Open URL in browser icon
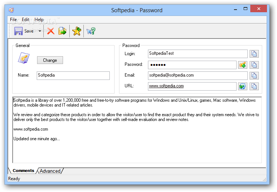277x192 pixels. [x=243, y=87]
